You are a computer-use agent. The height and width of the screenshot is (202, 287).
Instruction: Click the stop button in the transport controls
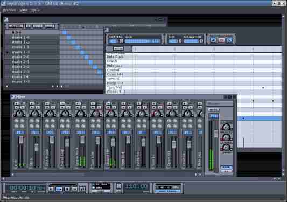coord(67,189)
